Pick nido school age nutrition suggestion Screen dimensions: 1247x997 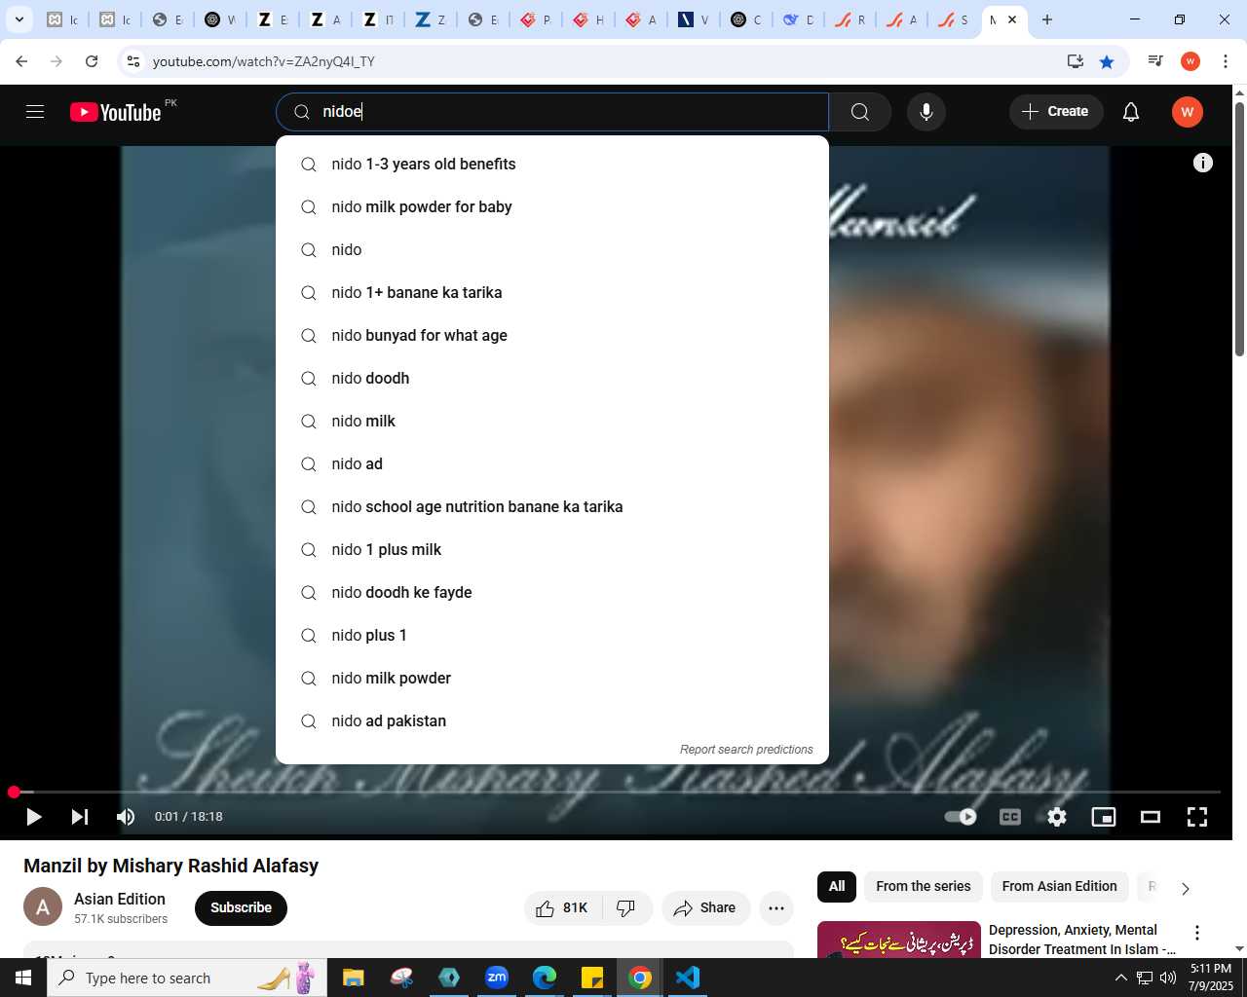[x=552, y=506]
